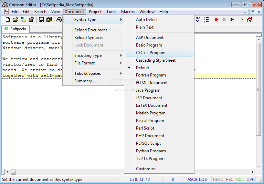Open Customize... syntax types
Screen dimensions: 264x184
tap(159, 169)
